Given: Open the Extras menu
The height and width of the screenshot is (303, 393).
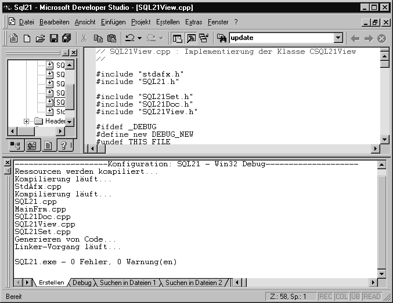Looking at the screenshot, I should [193, 22].
